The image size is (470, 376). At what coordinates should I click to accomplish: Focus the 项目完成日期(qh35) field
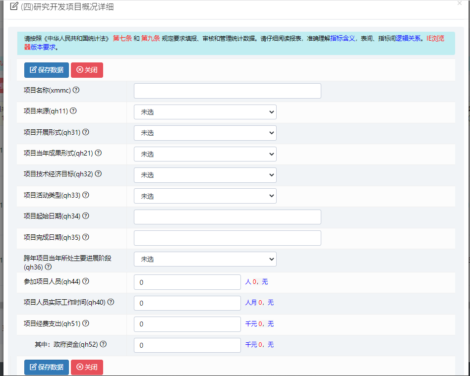(x=228, y=238)
